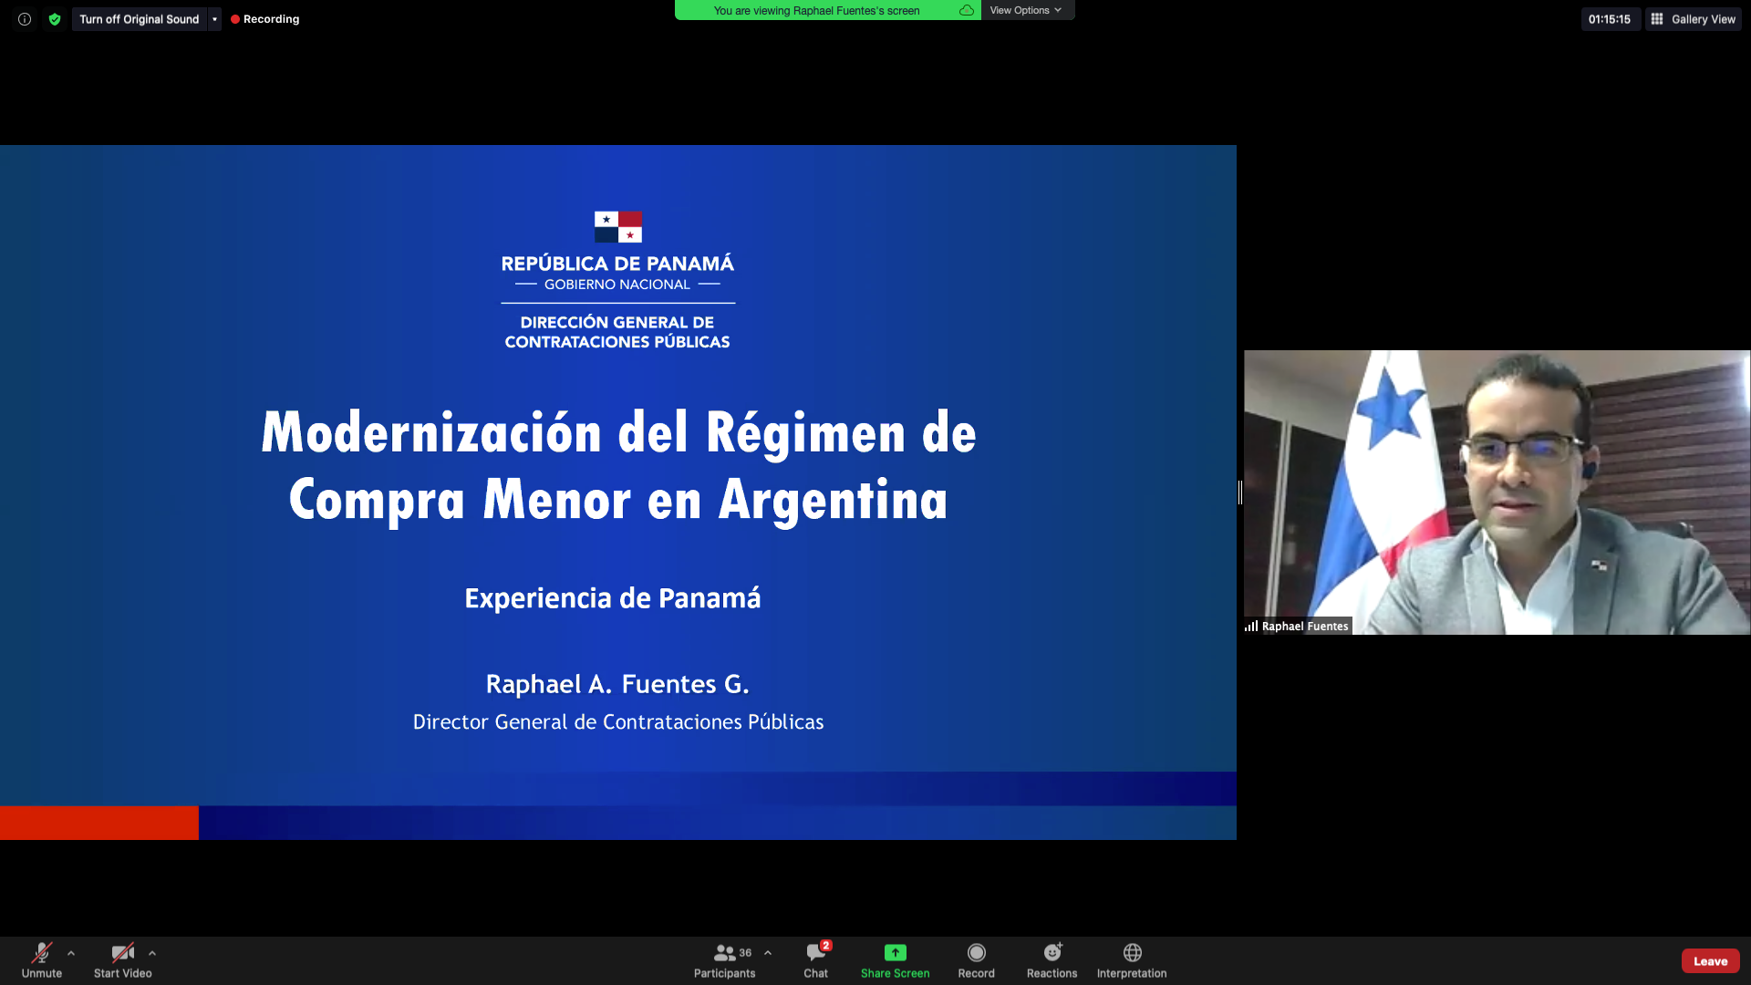Open the View Options dropdown
This screenshot has height=985, width=1751.
(1026, 10)
